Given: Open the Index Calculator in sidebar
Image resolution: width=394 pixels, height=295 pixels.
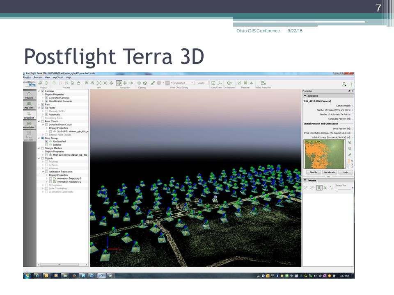Looking at the screenshot, I should coord(29,136).
